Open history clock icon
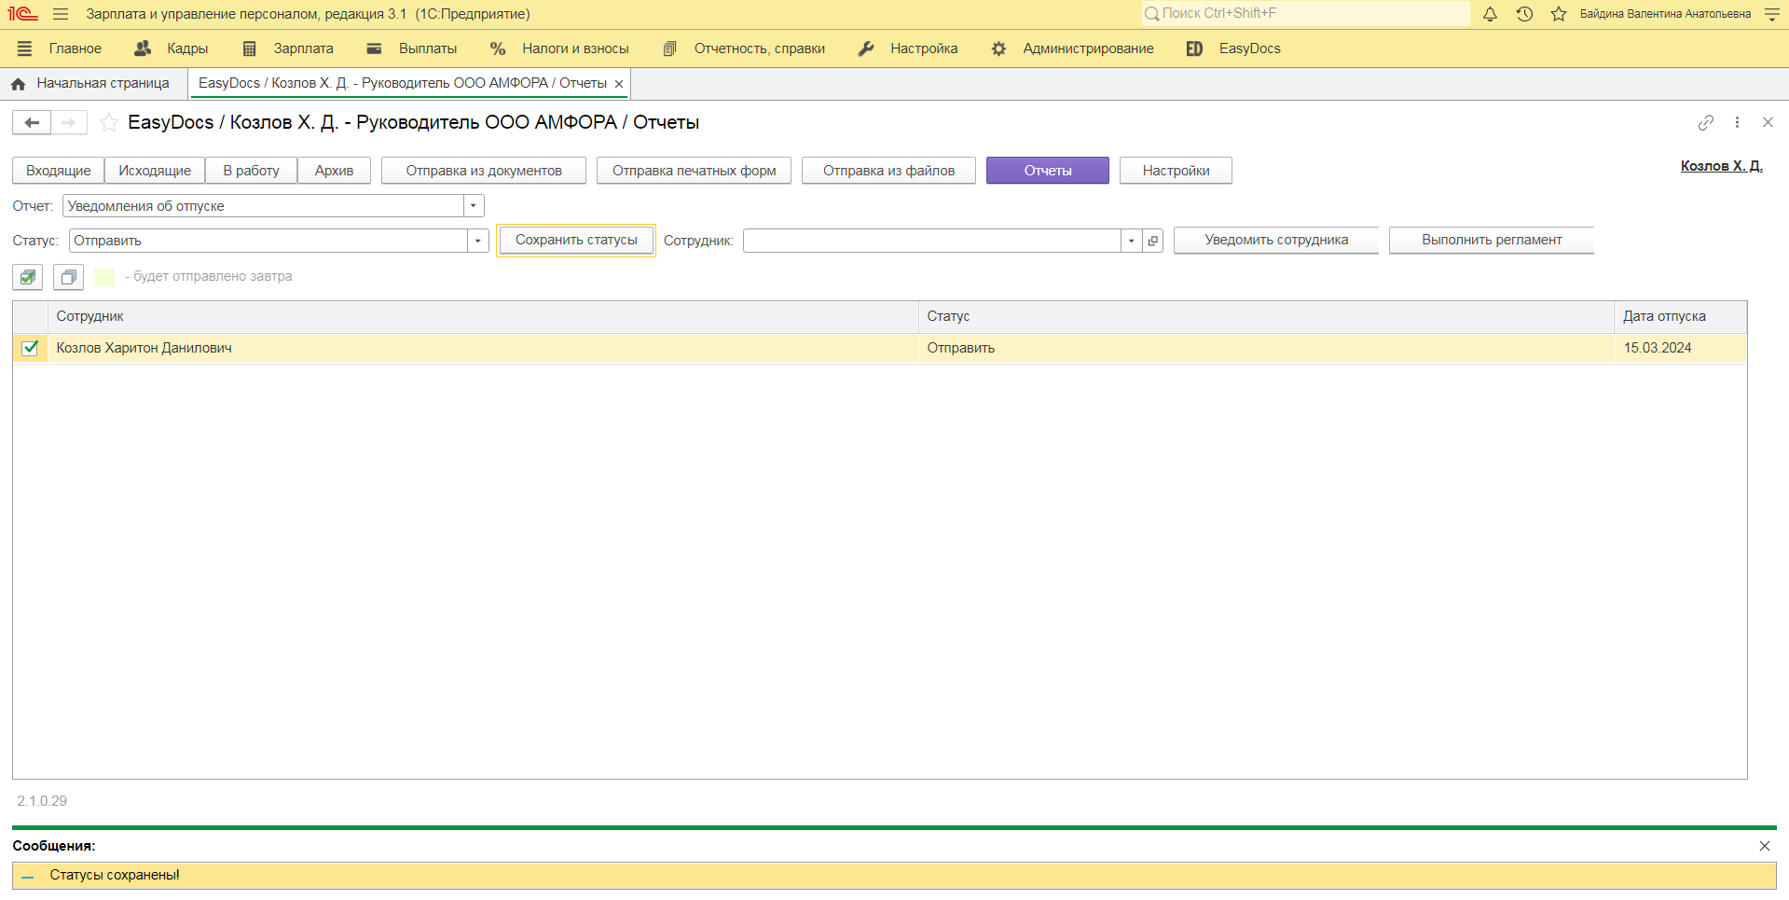This screenshot has width=1789, height=900. tap(1524, 14)
